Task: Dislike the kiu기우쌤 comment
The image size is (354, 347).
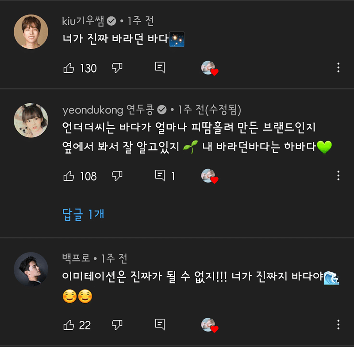Action: coord(117,68)
